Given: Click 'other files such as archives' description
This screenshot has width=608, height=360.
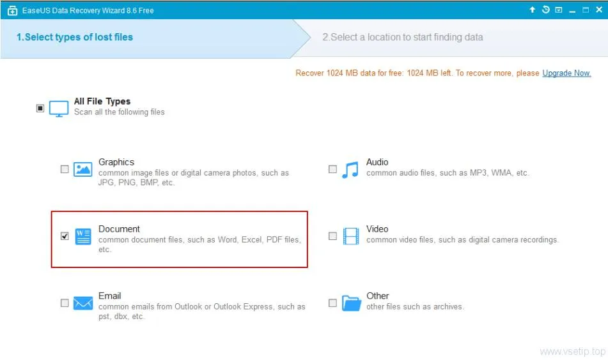Looking at the screenshot, I should tap(415, 307).
